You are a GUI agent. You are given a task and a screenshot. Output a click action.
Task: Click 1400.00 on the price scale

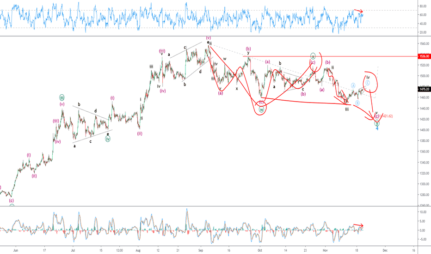tap(425, 130)
